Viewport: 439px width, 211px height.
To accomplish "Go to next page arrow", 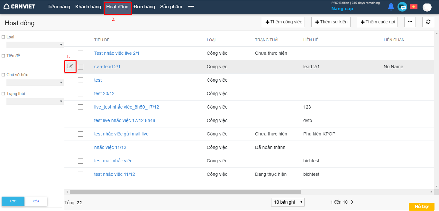I will [352, 202].
